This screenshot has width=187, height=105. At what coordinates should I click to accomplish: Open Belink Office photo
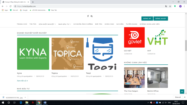pos(158,78)
